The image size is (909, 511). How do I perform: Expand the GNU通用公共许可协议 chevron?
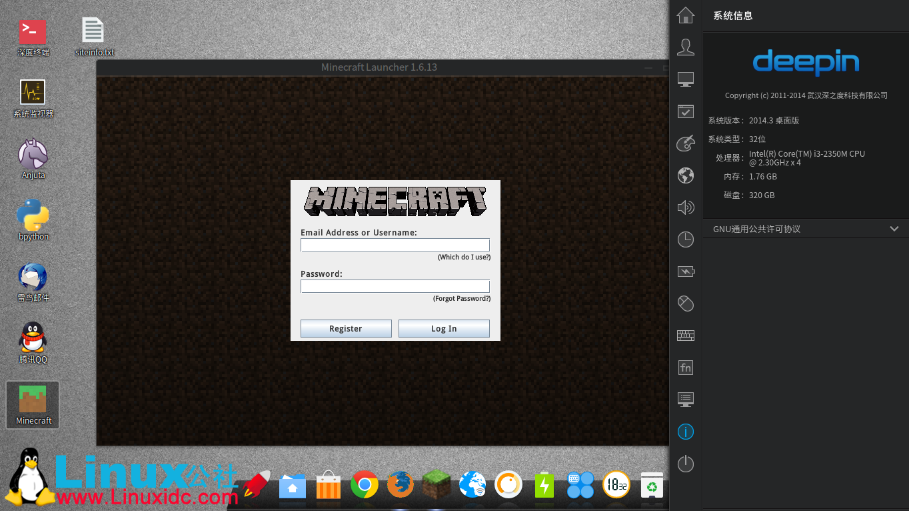[x=894, y=229]
